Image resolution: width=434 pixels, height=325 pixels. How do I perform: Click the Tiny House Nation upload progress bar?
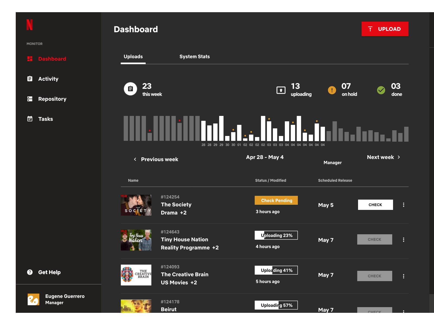276,235
